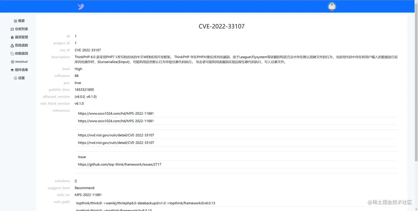Go to 仓库列表 in sidebar
The width and height of the screenshot is (418, 211).
(19, 29)
